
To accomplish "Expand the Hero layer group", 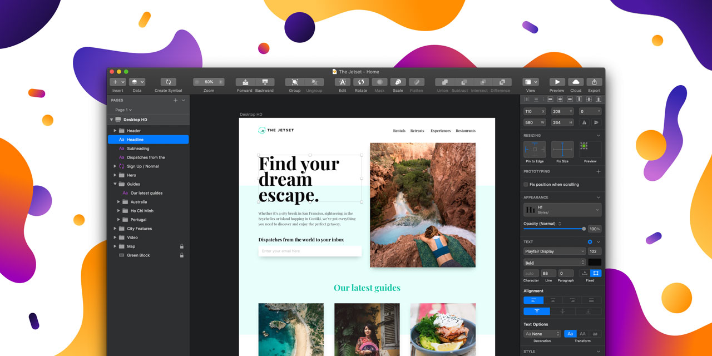I will 115,175.
